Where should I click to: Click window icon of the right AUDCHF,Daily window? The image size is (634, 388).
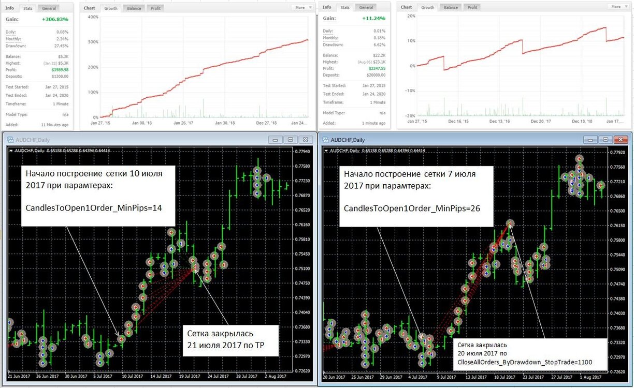click(325, 139)
